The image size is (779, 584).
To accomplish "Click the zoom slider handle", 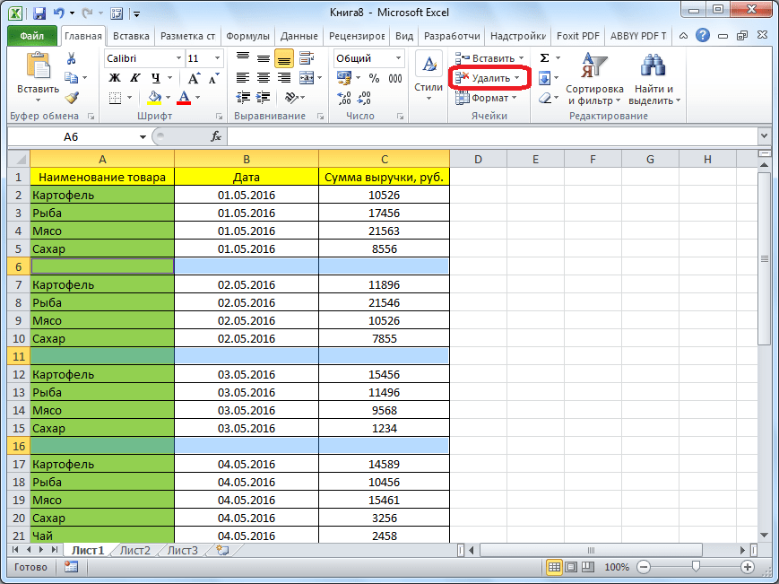I will (696, 568).
